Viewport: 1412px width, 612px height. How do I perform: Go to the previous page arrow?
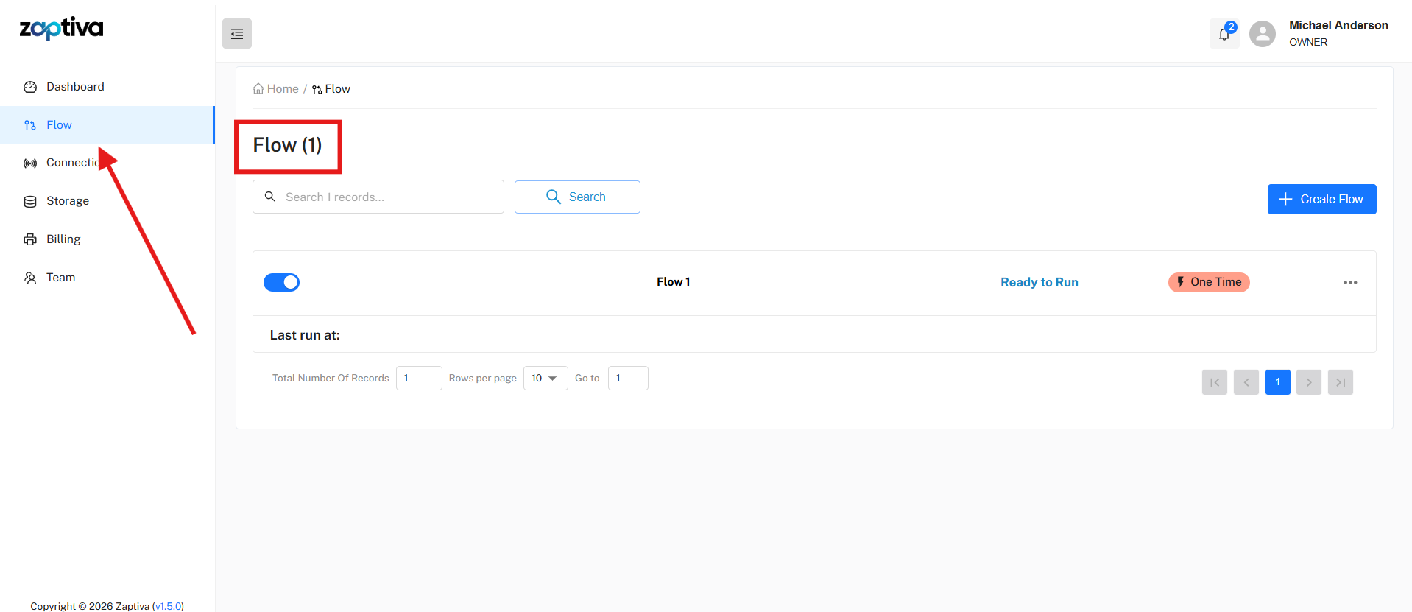1246,382
